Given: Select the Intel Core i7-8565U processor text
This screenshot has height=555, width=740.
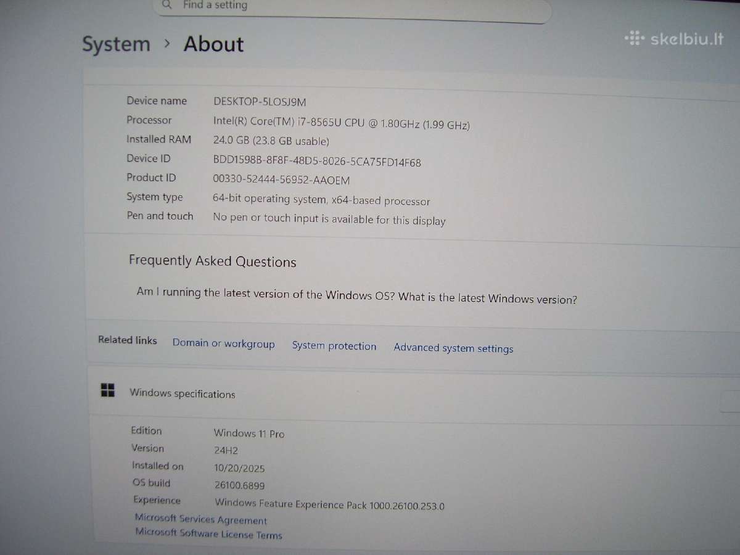Looking at the screenshot, I should [x=342, y=122].
